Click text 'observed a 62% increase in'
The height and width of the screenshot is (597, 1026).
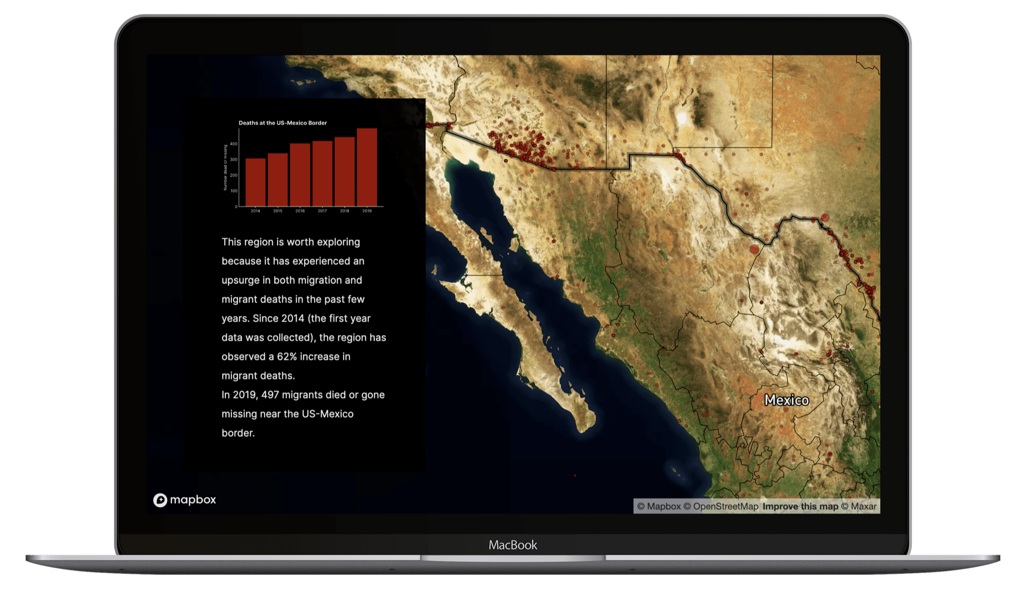click(286, 356)
